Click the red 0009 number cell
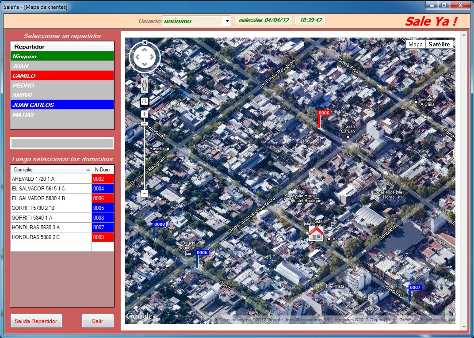Viewport: 474px width, 338px height. pos(103,237)
